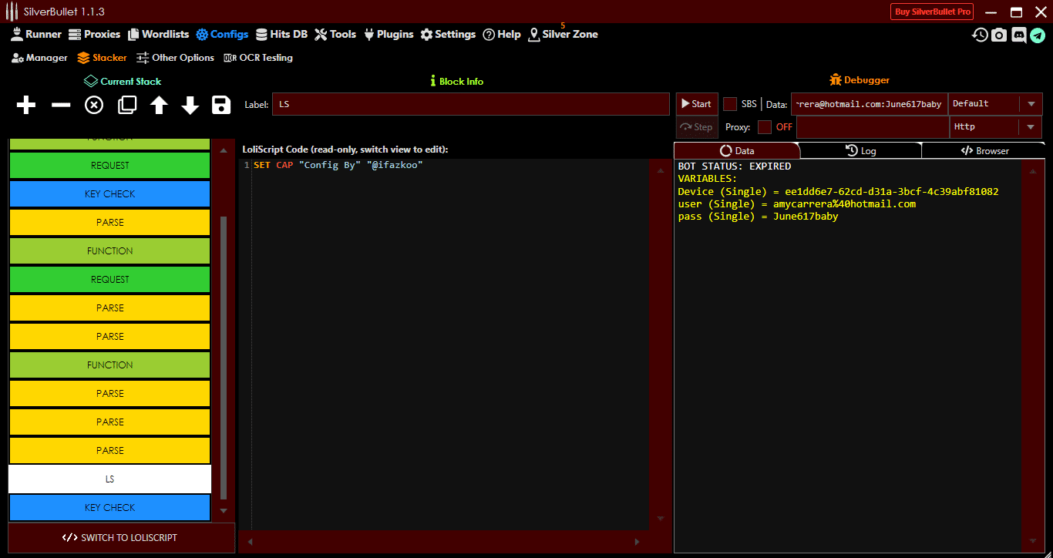1053x558 pixels.
Task: Enable the Proxy checkbox next to OFF
Action: point(765,126)
